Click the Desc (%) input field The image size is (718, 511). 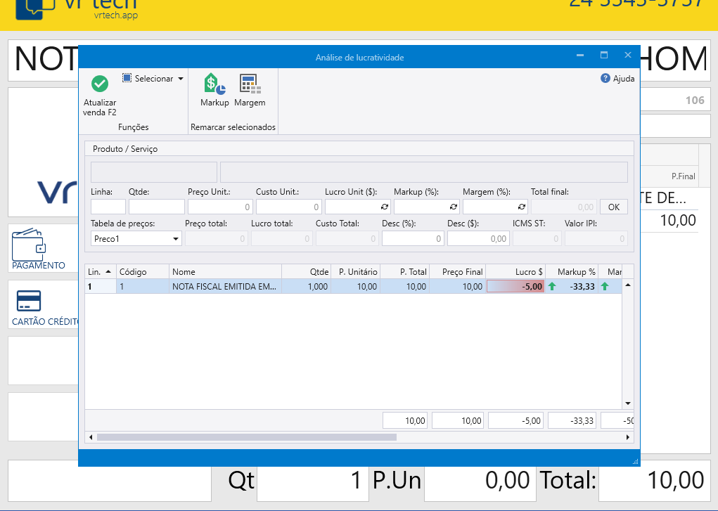pos(413,239)
